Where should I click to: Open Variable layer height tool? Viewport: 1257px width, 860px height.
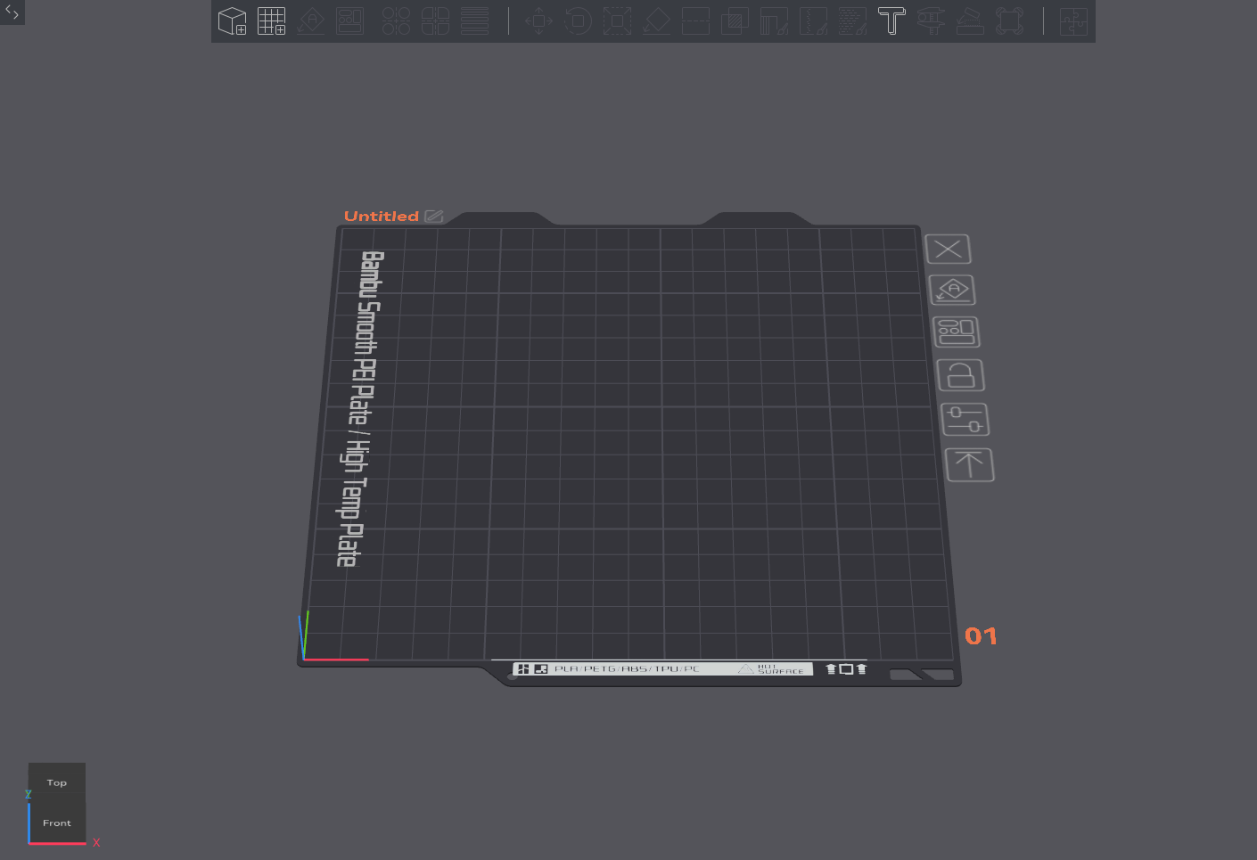click(x=474, y=20)
